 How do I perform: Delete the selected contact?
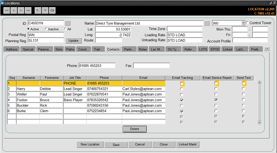tap(134, 129)
